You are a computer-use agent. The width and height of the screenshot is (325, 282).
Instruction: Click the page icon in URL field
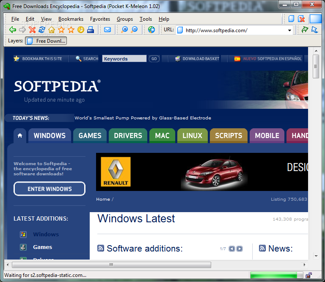180,30
